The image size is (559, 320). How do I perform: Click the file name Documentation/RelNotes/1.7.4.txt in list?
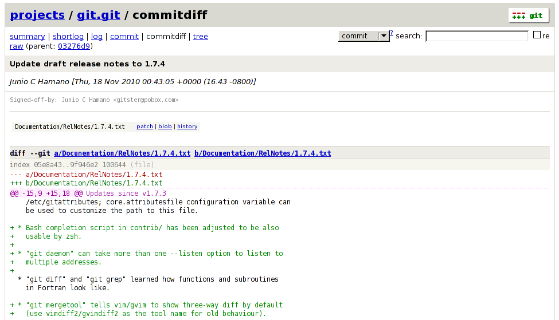pyautogui.click(x=70, y=127)
